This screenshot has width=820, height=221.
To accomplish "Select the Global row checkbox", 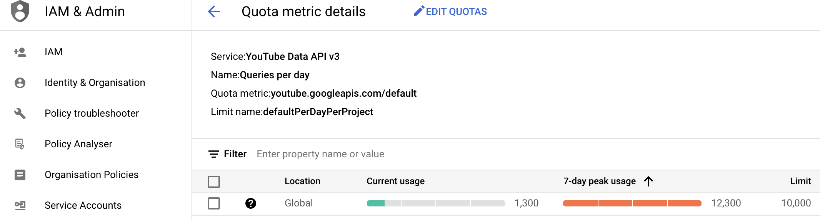I will tap(214, 203).
